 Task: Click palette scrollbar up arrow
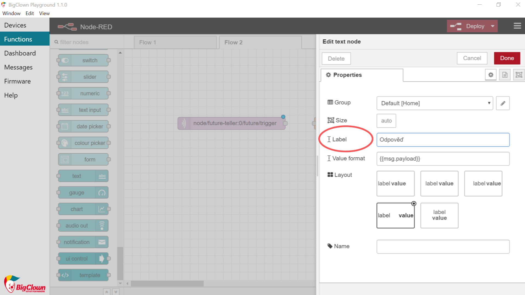tap(120, 53)
